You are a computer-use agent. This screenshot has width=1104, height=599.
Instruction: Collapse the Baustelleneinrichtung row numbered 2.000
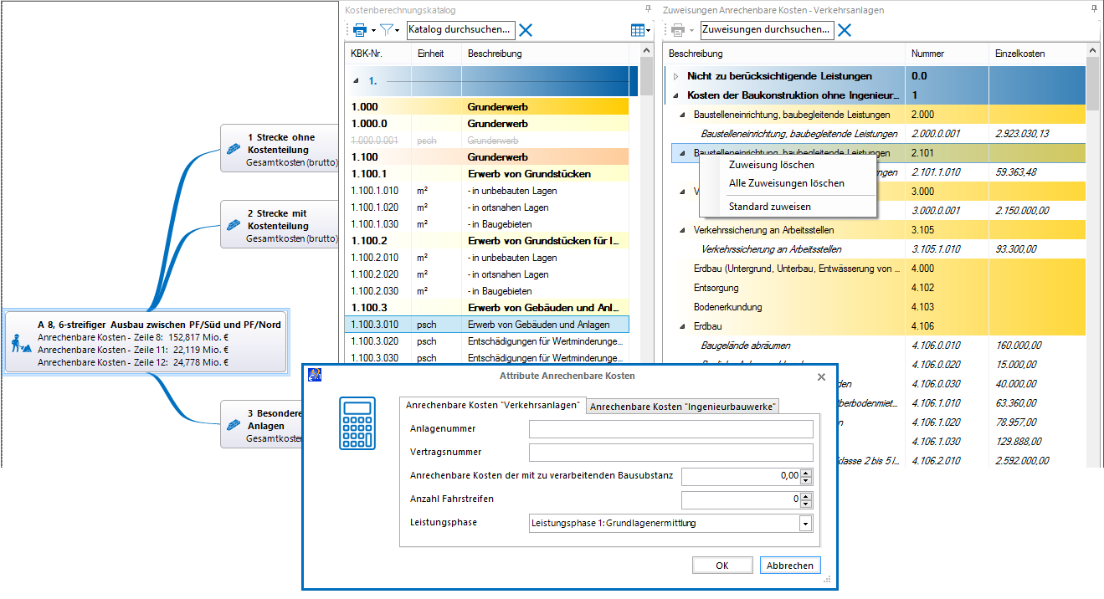pos(683,115)
